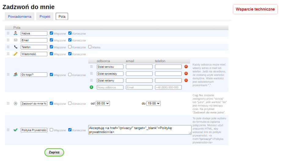Screen dimensions: 281x161
Task: Enable the Maska checkbox for Telefon
Action: (x=90, y=47)
